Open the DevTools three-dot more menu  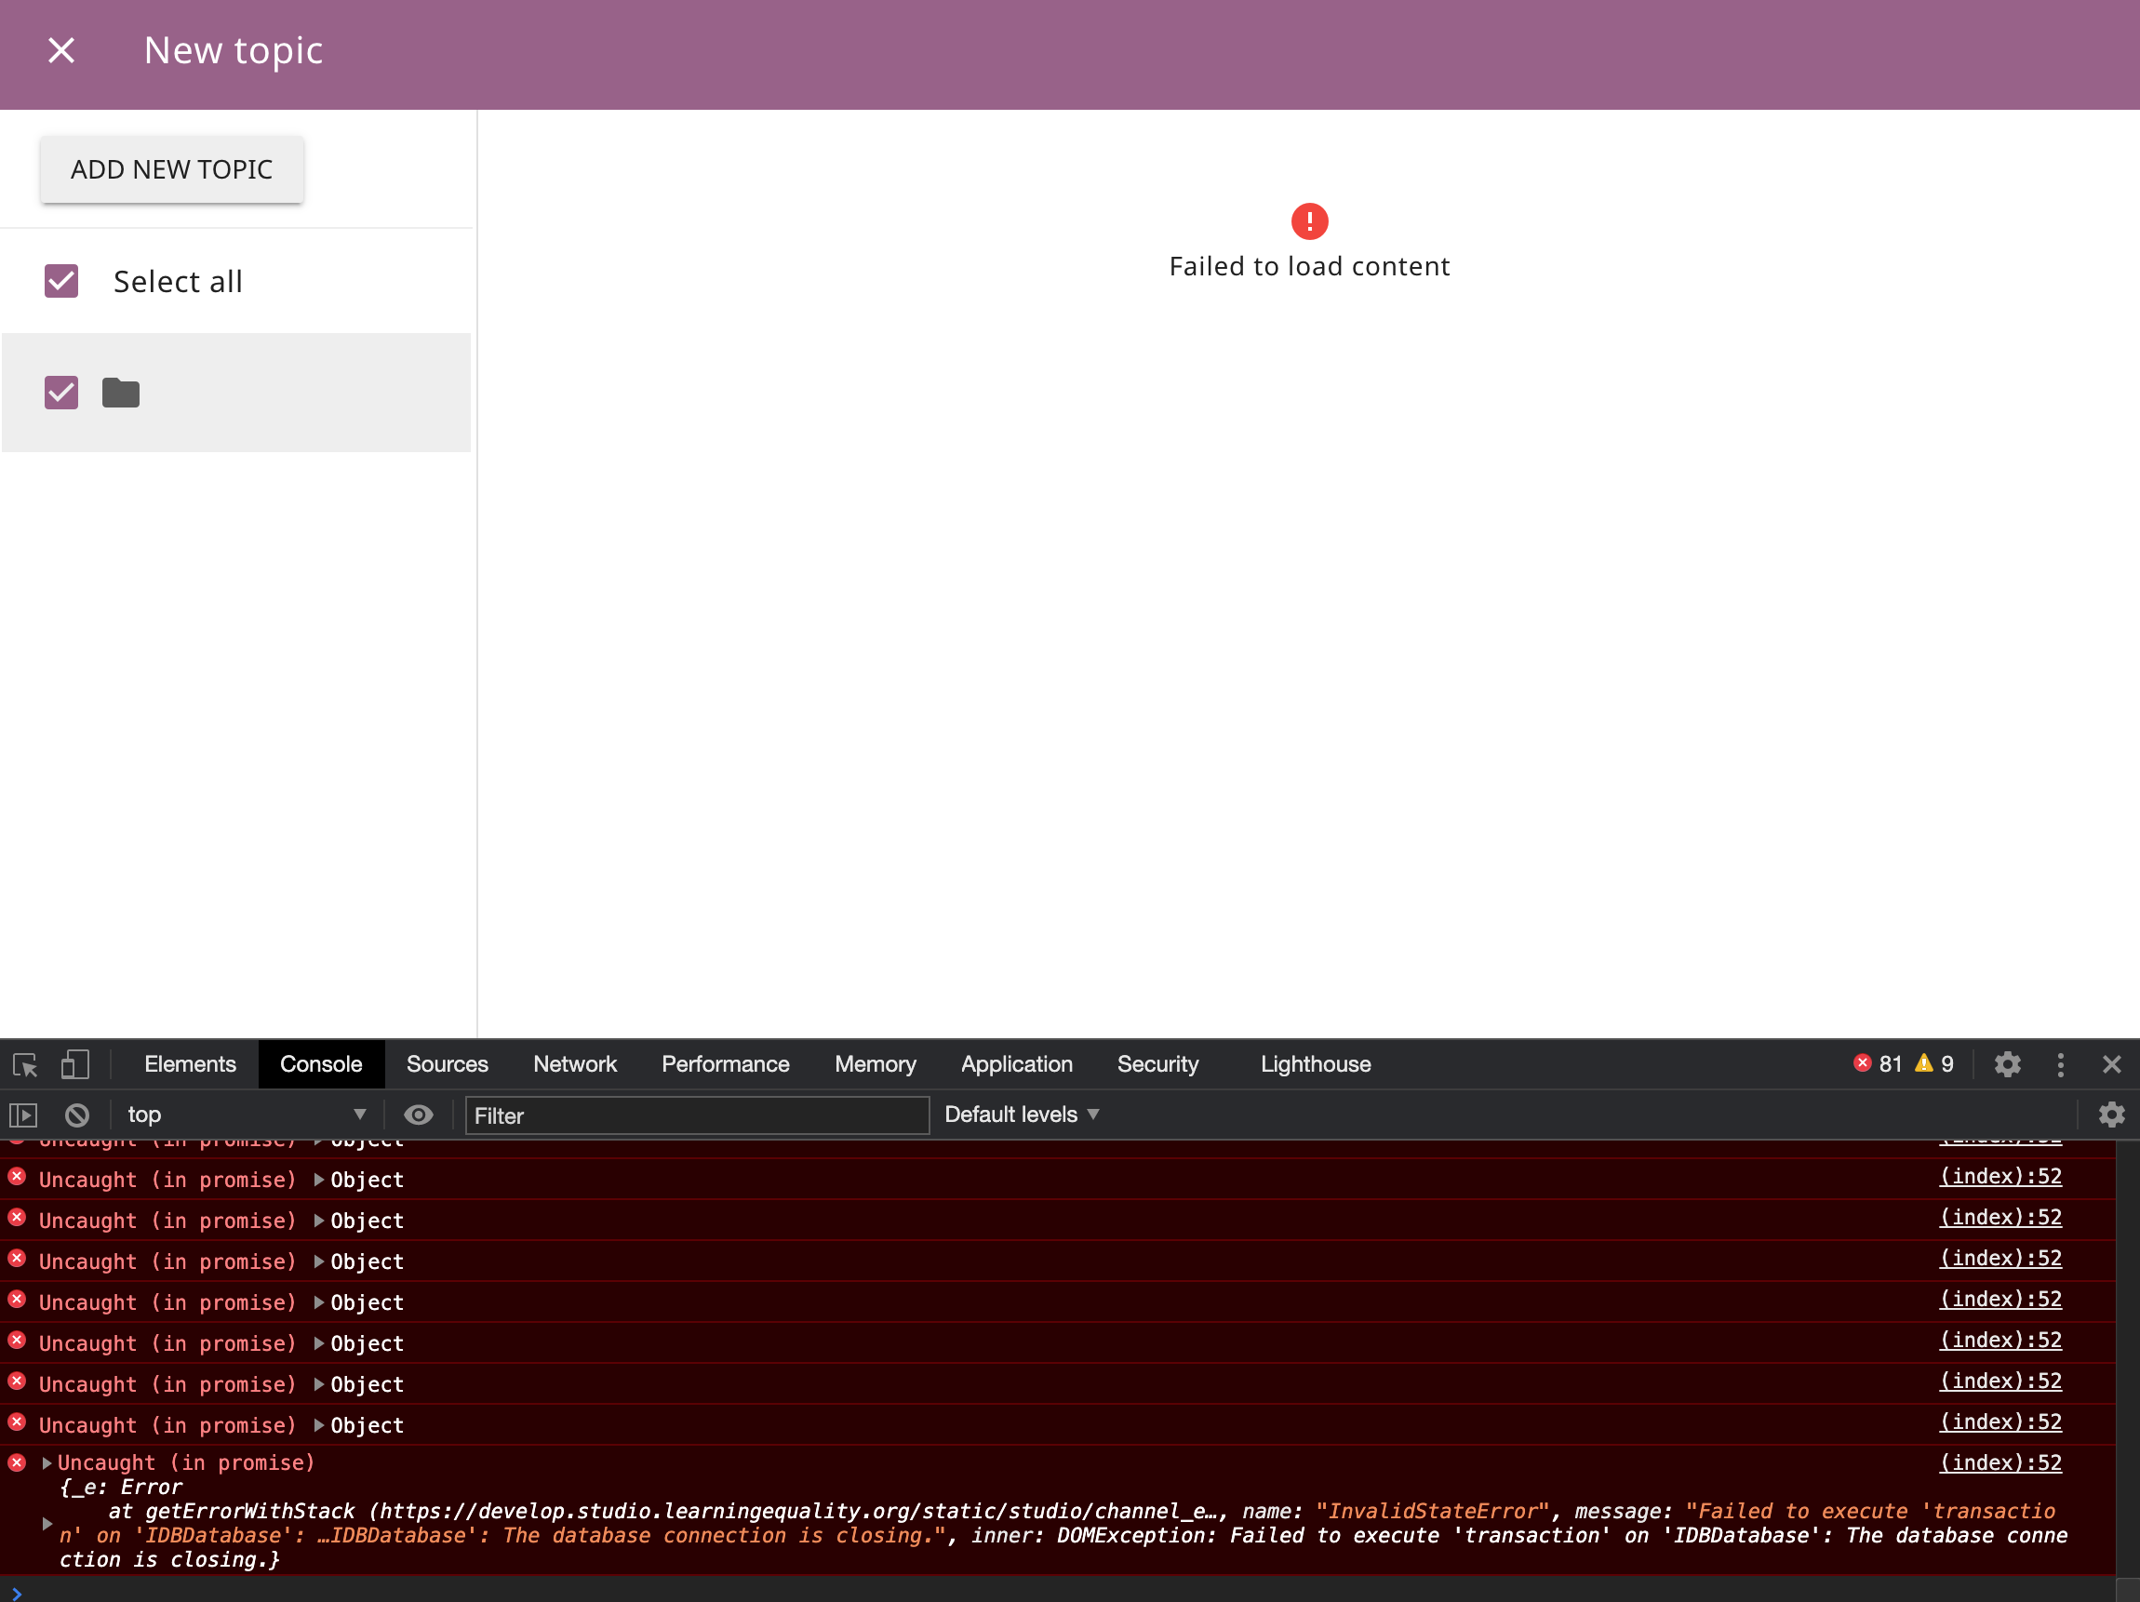(2061, 1065)
